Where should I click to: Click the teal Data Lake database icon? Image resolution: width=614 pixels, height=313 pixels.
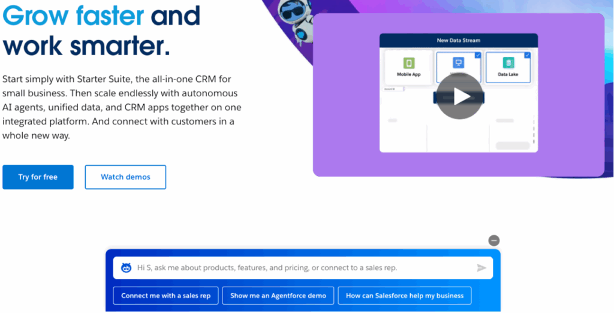508,62
